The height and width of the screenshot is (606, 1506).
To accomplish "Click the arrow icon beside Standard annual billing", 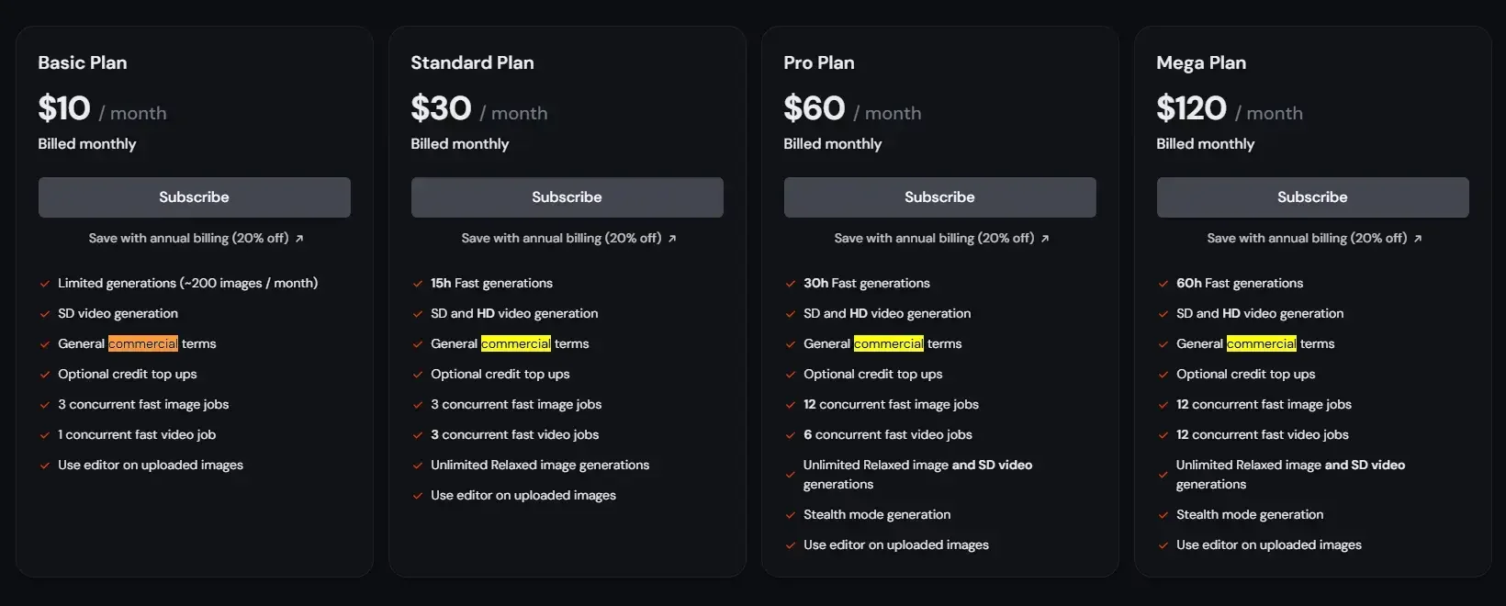I will click(x=672, y=239).
